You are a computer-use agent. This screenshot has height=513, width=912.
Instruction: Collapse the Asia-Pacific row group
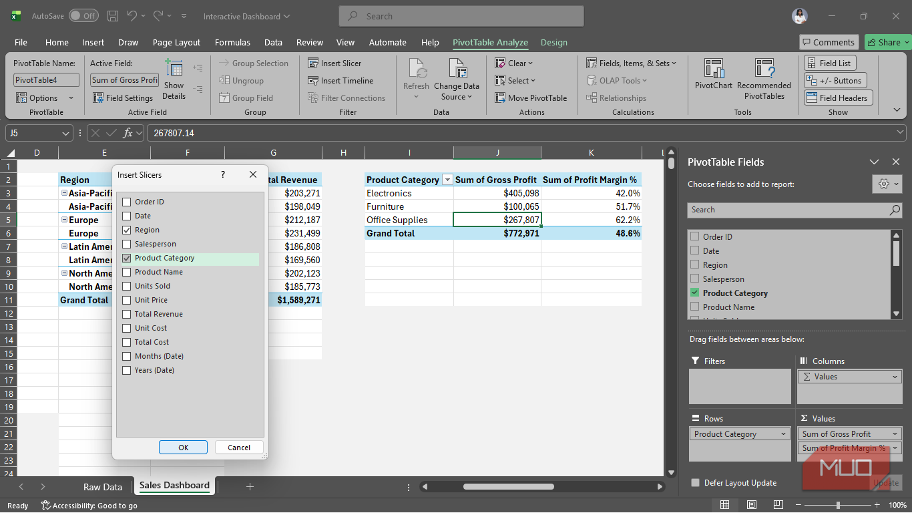tap(64, 193)
